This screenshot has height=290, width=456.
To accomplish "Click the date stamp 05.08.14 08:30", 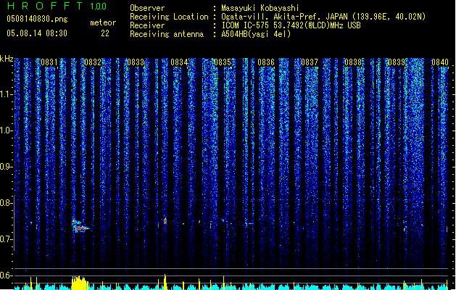I will coord(37,33).
